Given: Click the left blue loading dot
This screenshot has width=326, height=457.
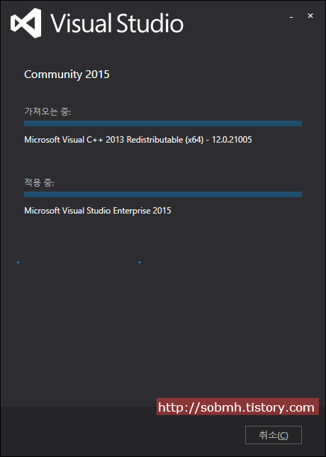Looking at the screenshot, I should (x=18, y=263).
